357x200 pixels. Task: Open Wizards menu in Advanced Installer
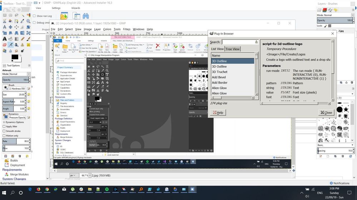tap(76, 8)
